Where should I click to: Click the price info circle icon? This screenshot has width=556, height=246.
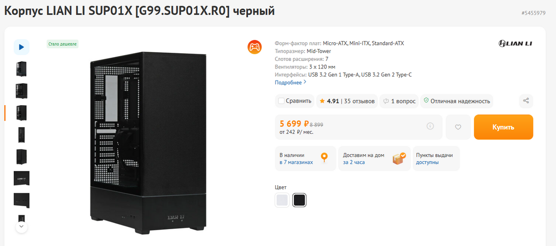tap(430, 126)
